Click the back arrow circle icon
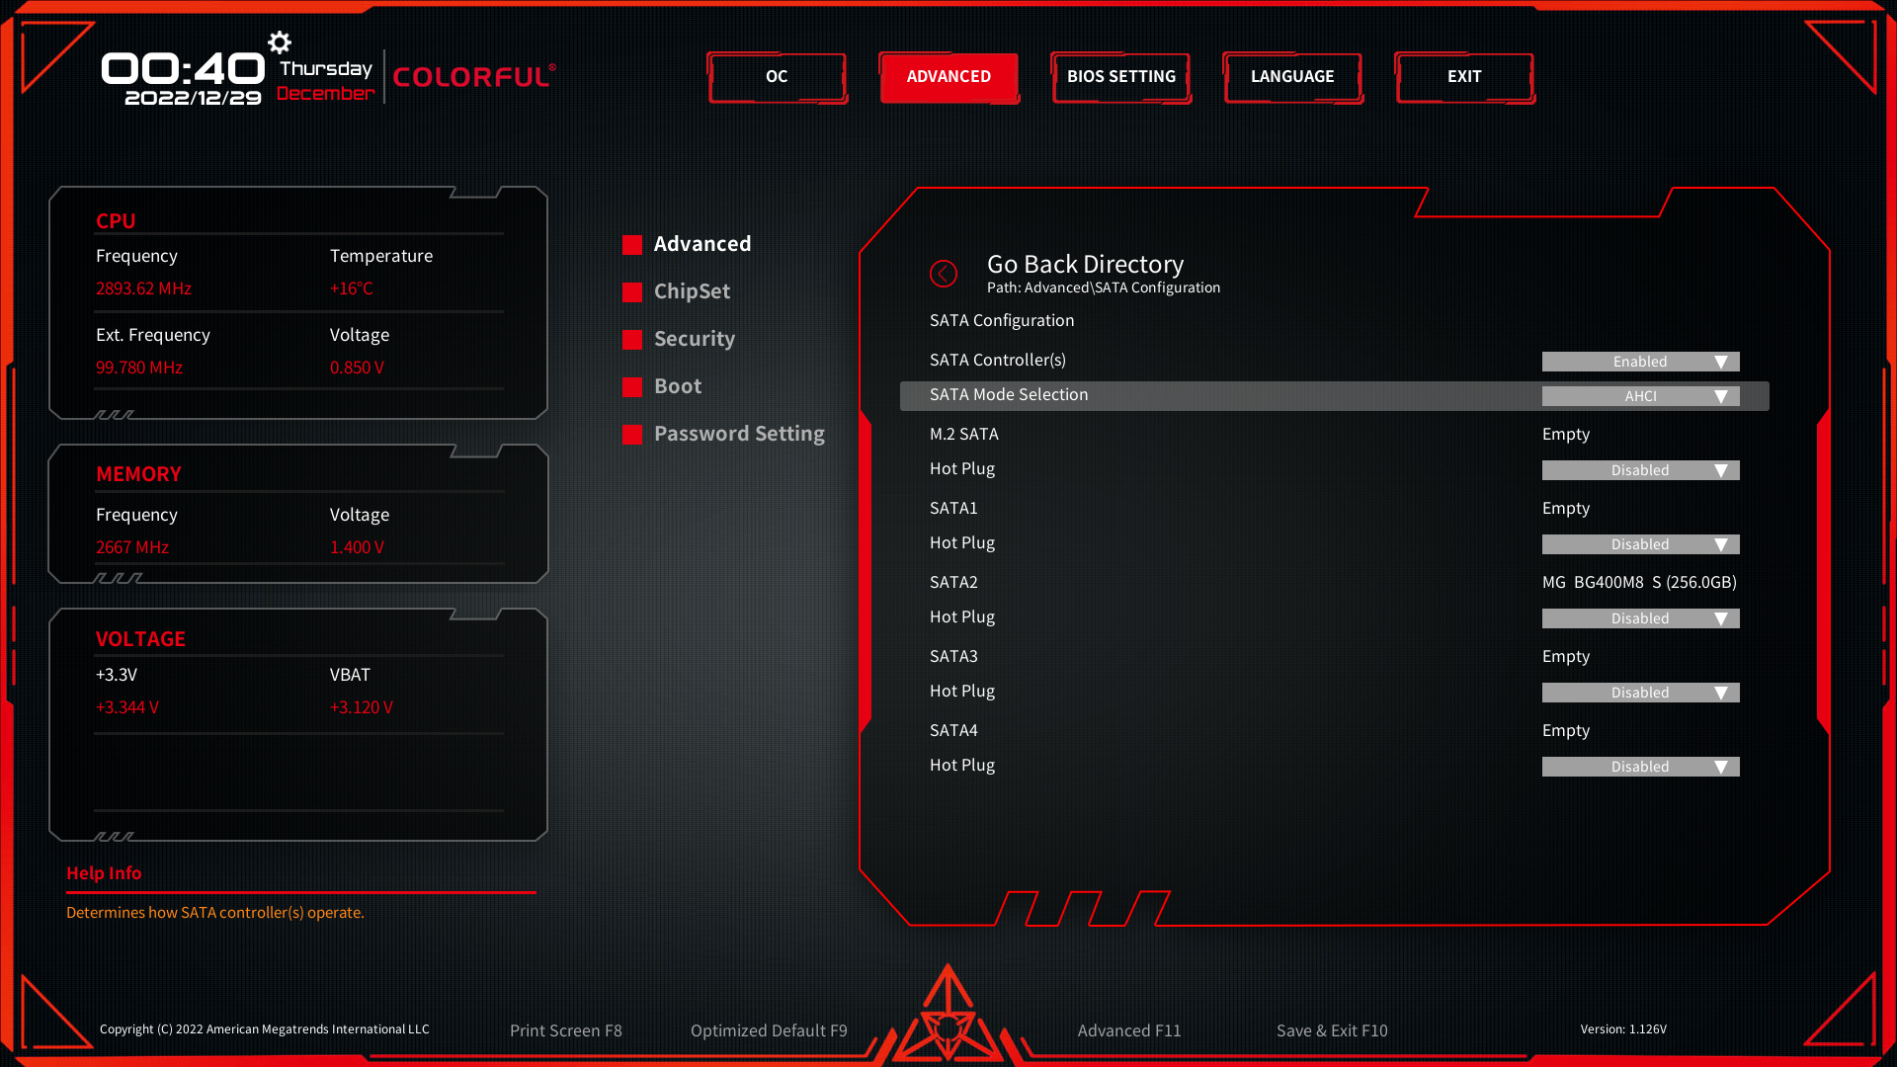Viewport: 1897px width, 1067px height. click(x=944, y=274)
